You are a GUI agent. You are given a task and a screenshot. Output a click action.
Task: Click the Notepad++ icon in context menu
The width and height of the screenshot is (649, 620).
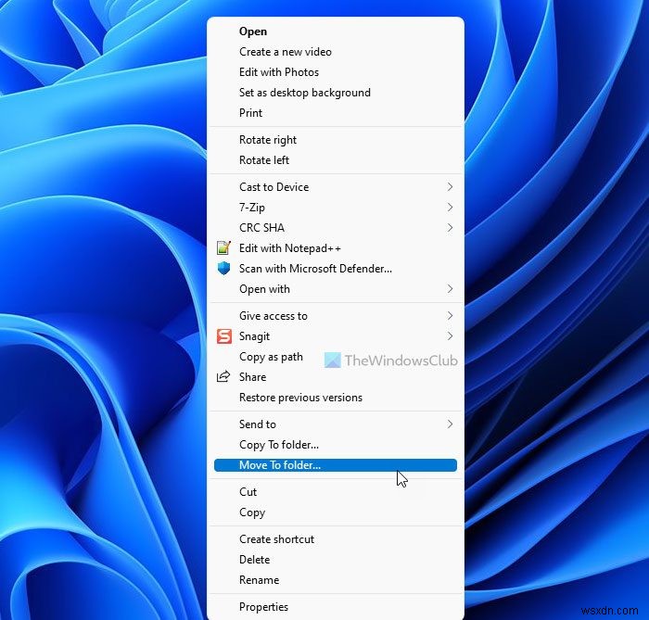(223, 247)
